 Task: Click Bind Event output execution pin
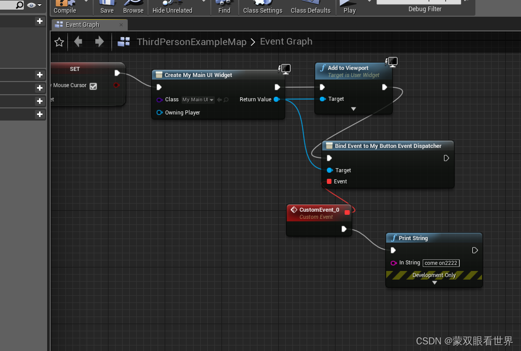(x=446, y=158)
